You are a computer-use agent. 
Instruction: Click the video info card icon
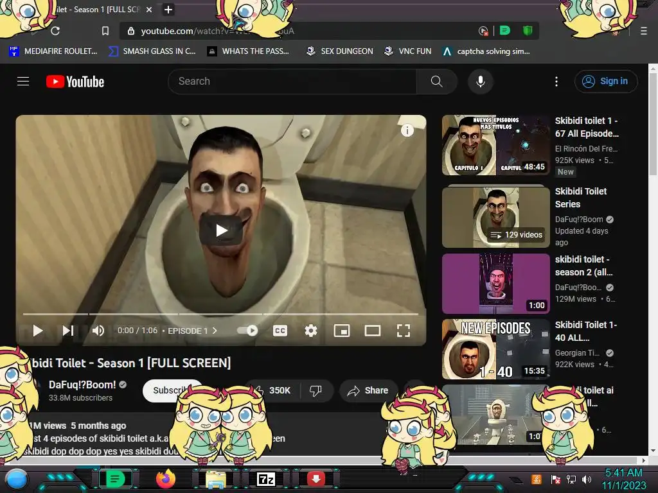pyautogui.click(x=407, y=130)
